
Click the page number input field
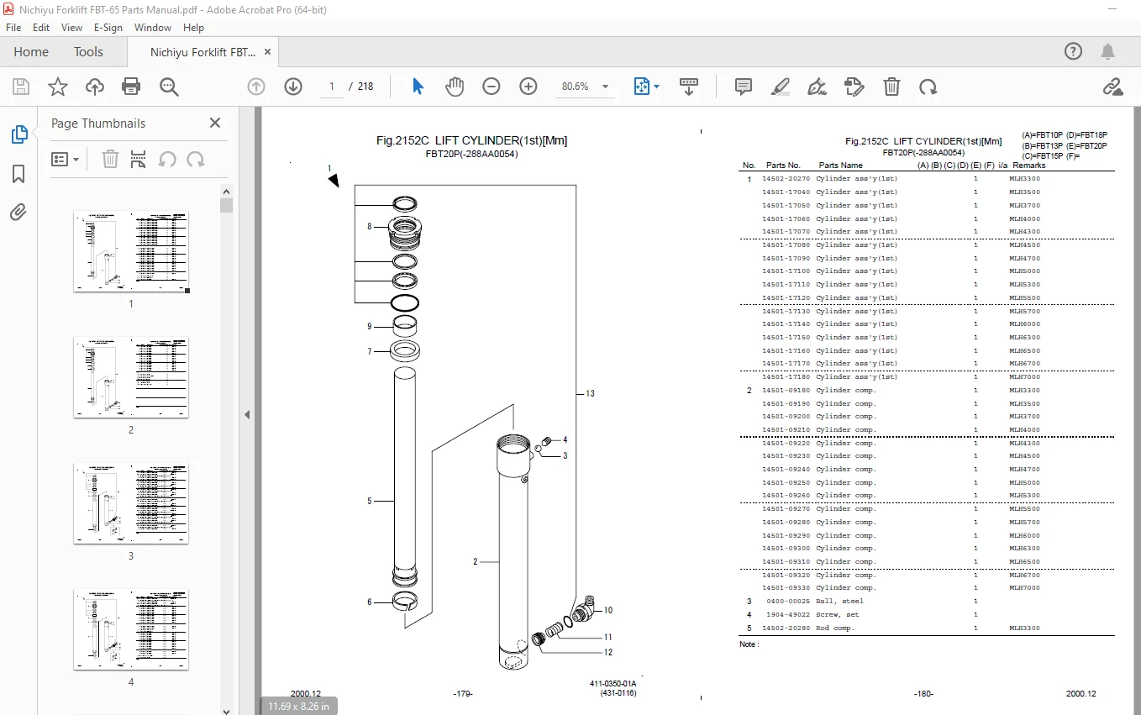(331, 87)
